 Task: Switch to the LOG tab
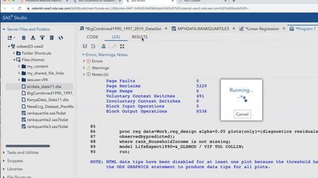coord(116,37)
